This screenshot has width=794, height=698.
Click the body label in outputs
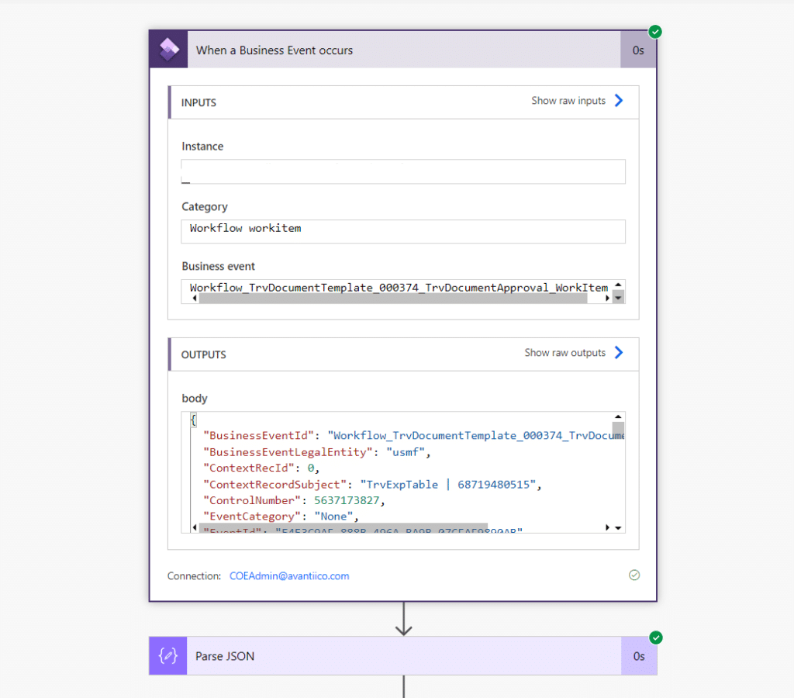point(195,398)
